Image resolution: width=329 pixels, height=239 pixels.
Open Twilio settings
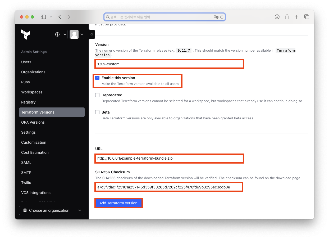[x=26, y=183]
